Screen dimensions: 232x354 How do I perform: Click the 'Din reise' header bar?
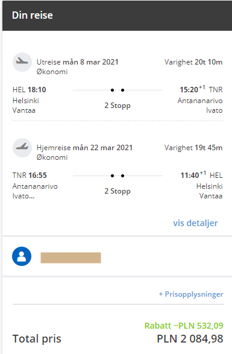[117, 15]
